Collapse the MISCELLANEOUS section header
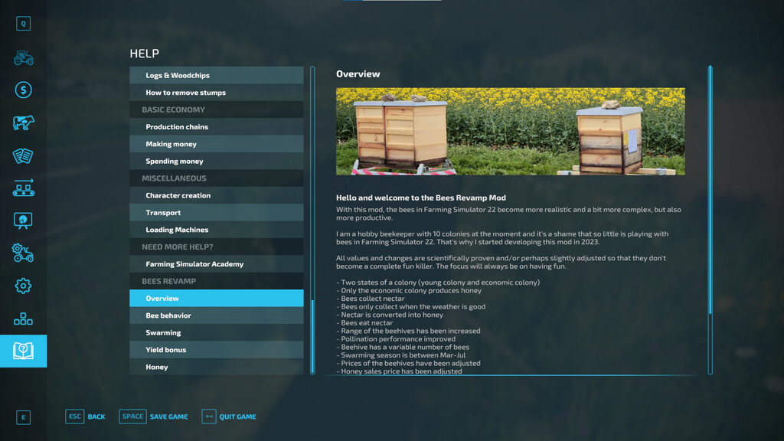 (x=216, y=178)
